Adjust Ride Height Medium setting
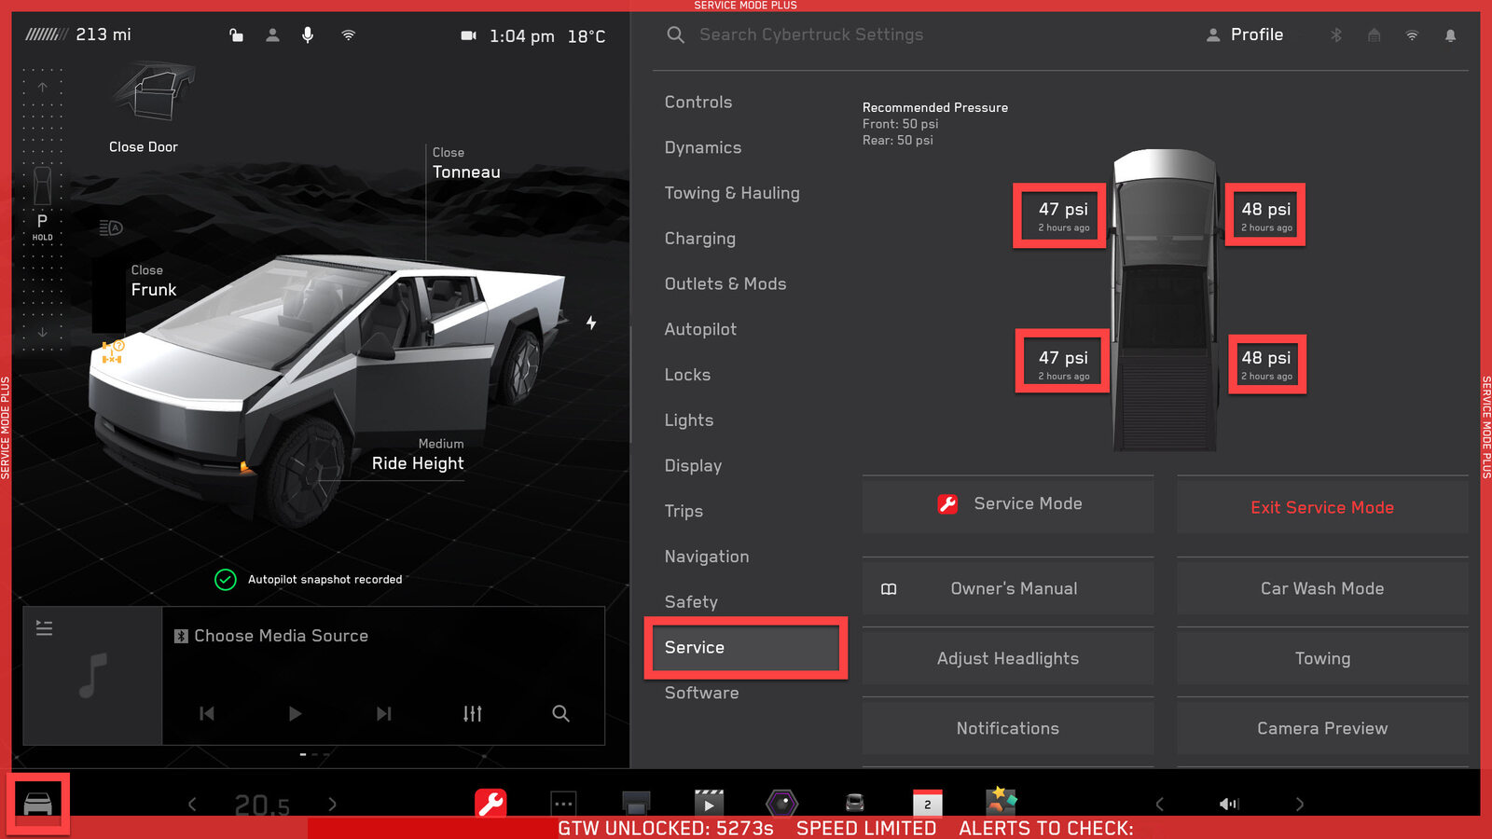Image resolution: width=1492 pixels, height=839 pixels. point(418,455)
